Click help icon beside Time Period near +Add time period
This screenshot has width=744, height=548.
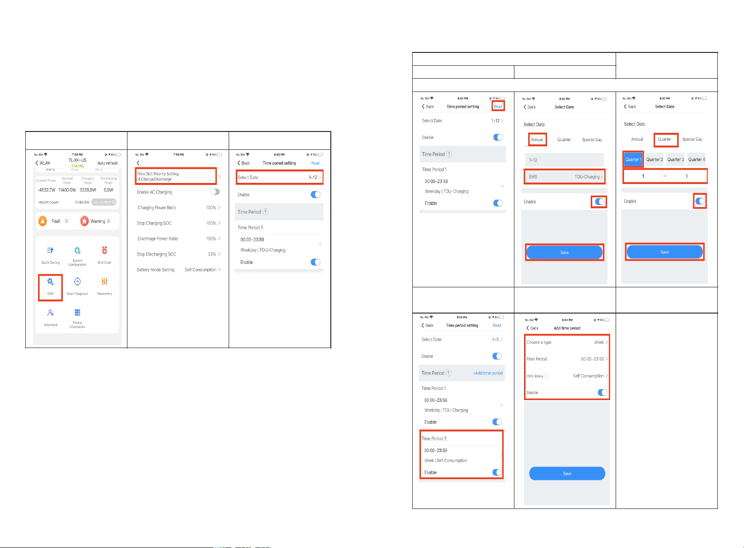pos(449,373)
